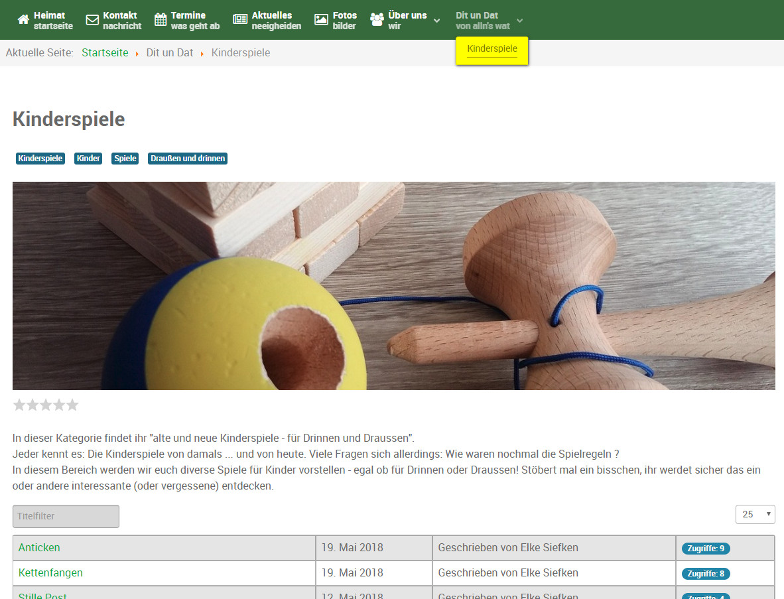The width and height of the screenshot is (784, 599).
Task: Click the Termine calendar icon
Action: (161, 19)
